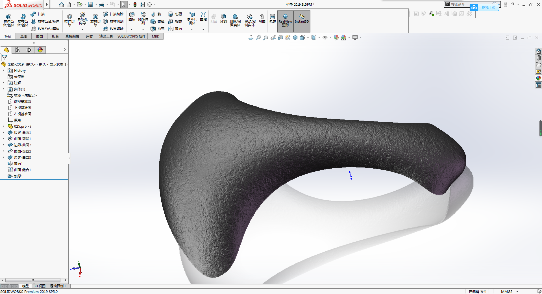Click the 拖拽上传 drag upload button

point(484,7)
